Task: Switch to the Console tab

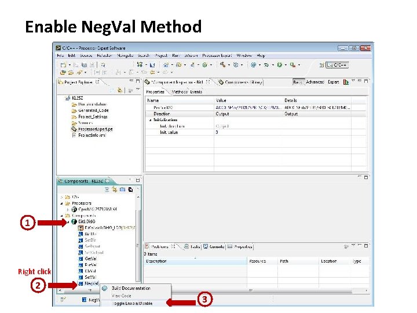Action: (x=214, y=247)
